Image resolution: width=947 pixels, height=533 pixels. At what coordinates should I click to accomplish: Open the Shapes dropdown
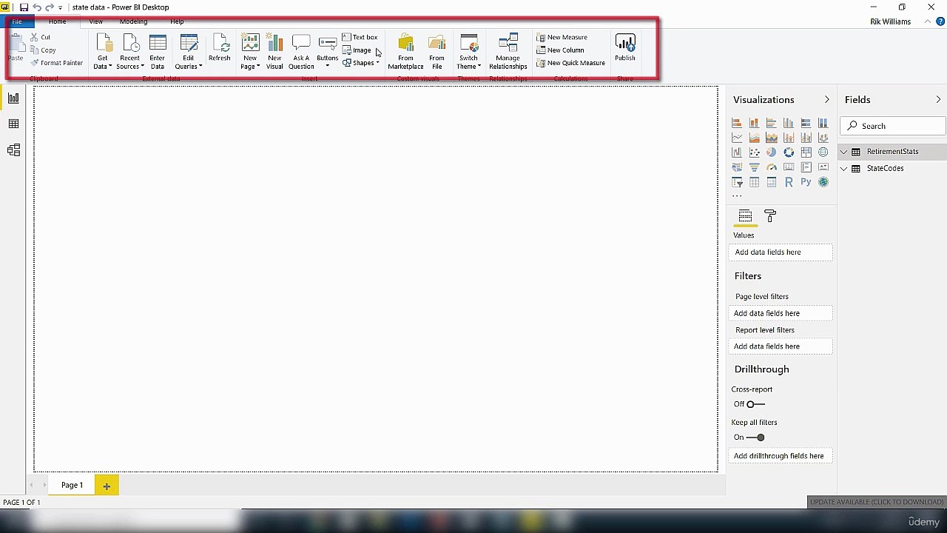(x=361, y=63)
